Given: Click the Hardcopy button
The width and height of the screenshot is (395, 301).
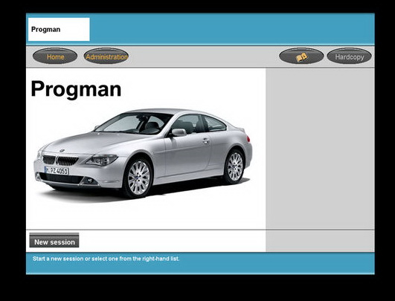Looking at the screenshot, I should click(x=349, y=56).
